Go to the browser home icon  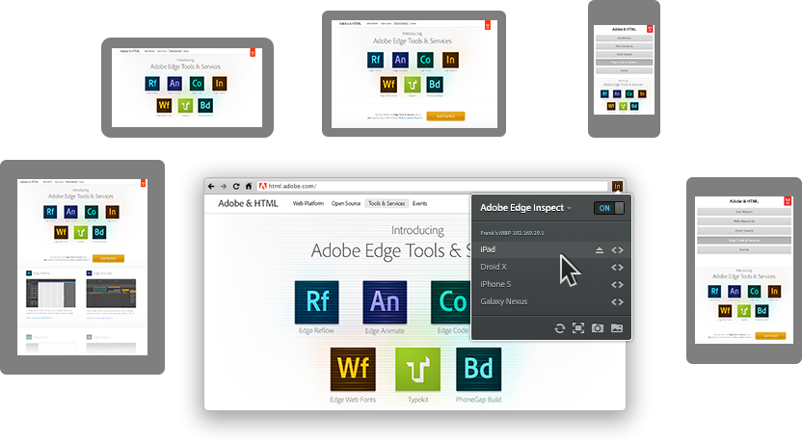pos(249,186)
